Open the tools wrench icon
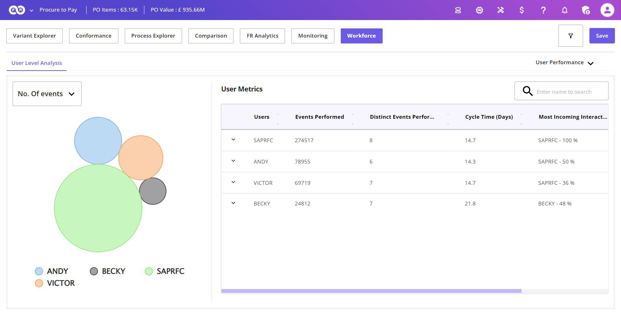Viewport: 621px width, 312px height. [x=500, y=10]
